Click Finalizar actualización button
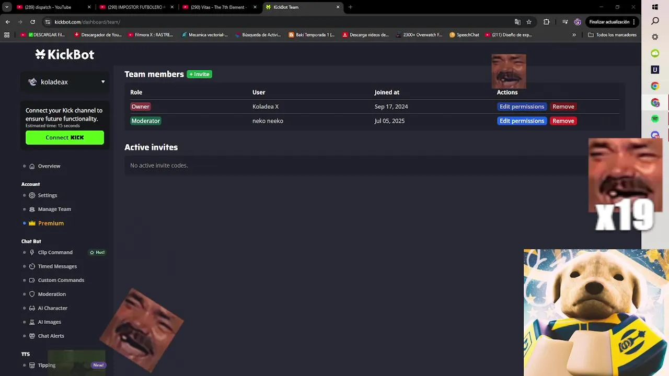The width and height of the screenshot is (669, 376). coord(612,22)
